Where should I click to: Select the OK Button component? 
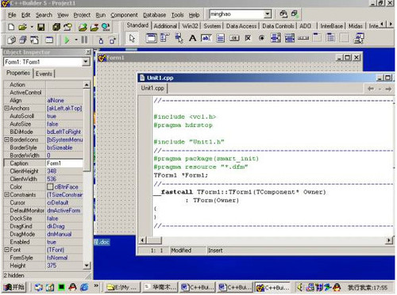pos(234,38)
